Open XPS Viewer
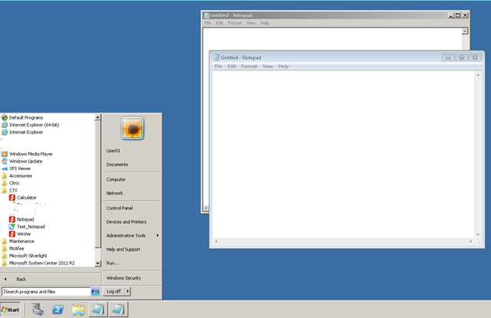 20,169
